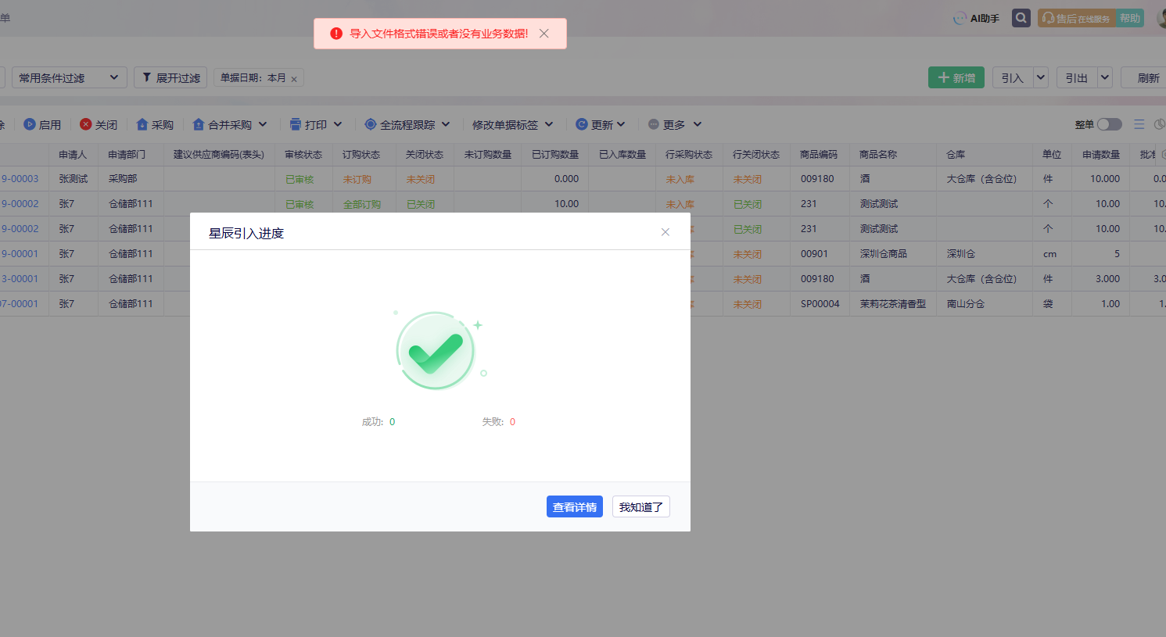Image resolution: width=1166 pixels, height=637 pixels.
Task: Remove the 单据日期: 本月 filter tag
Action: 294,79
